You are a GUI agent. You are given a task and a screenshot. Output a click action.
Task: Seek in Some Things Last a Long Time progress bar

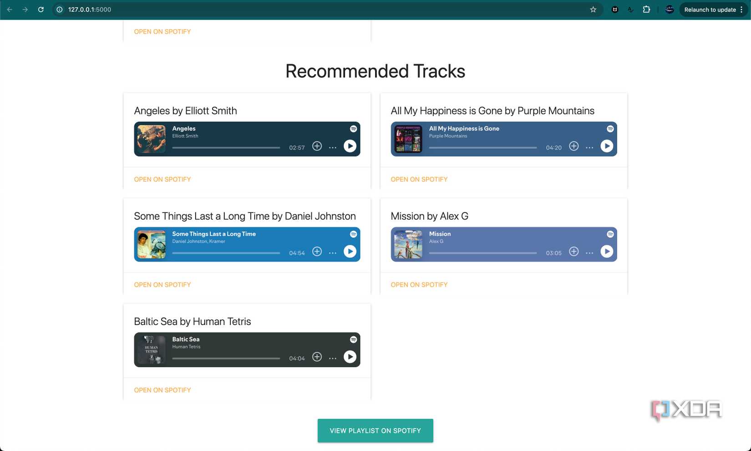(226, 253)
